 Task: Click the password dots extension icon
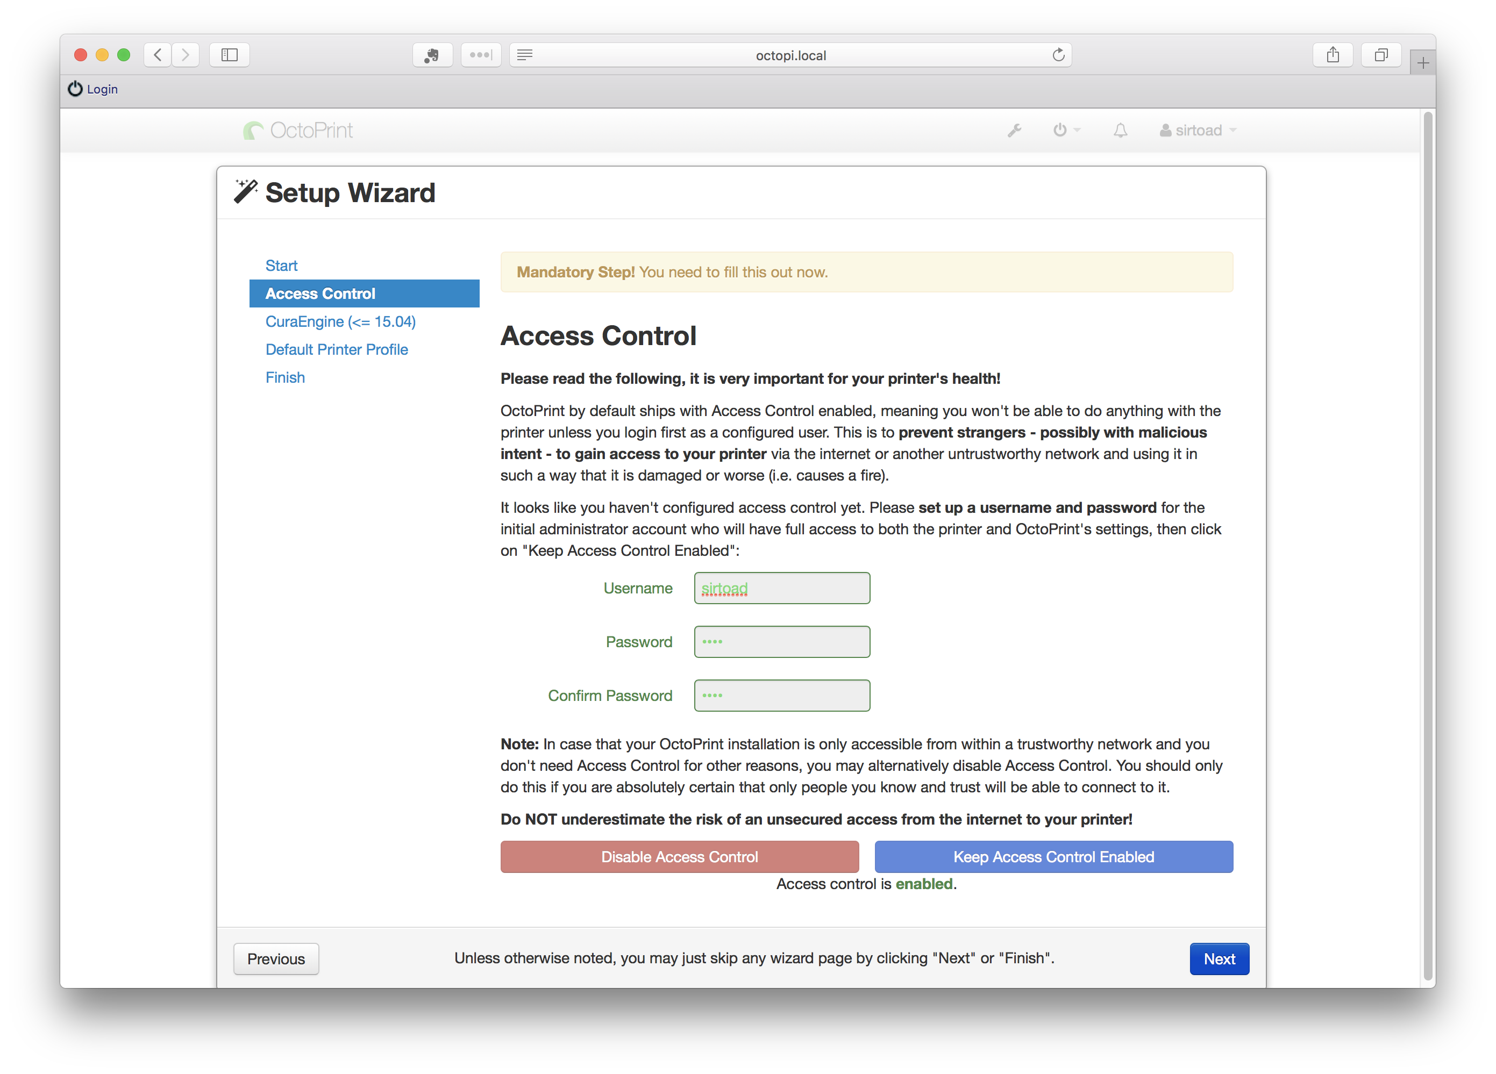pos(481,55)
